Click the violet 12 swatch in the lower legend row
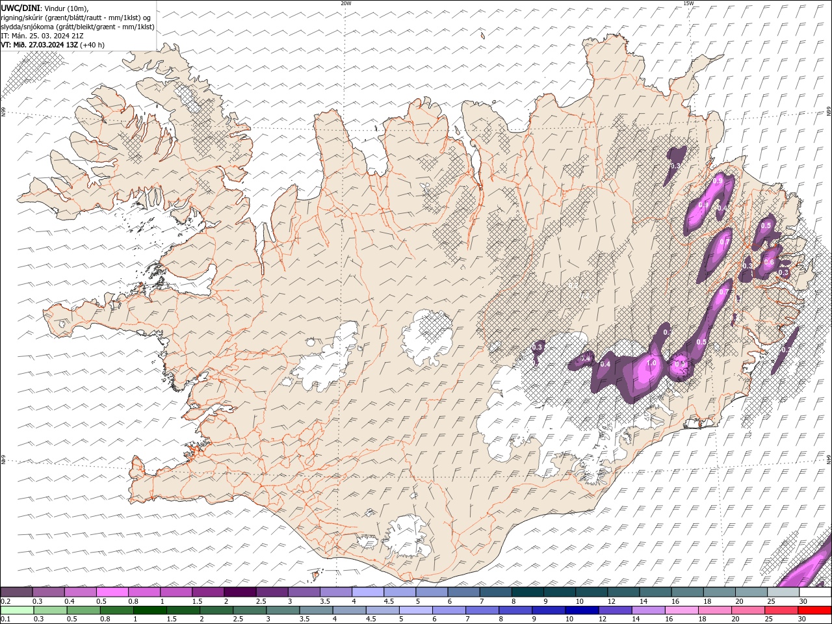This screenshot has height=624, width=832. click(x=615, y=610)
